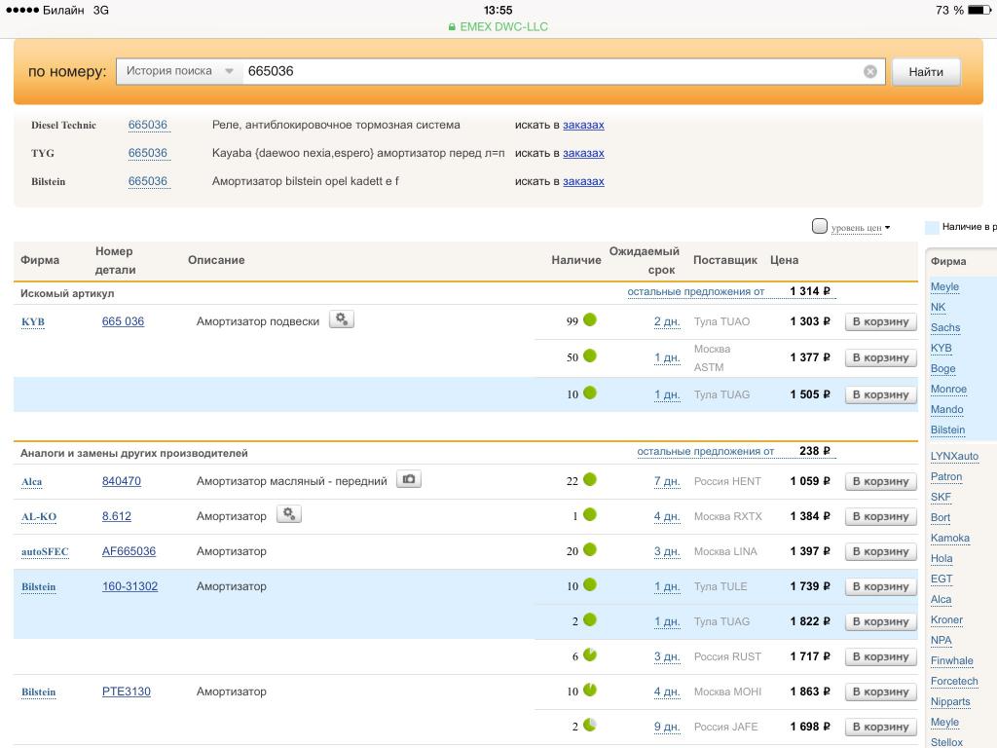Tap battery icon in status bar
Viewport: 997px width, 748px height.
(x=979, y=10)
